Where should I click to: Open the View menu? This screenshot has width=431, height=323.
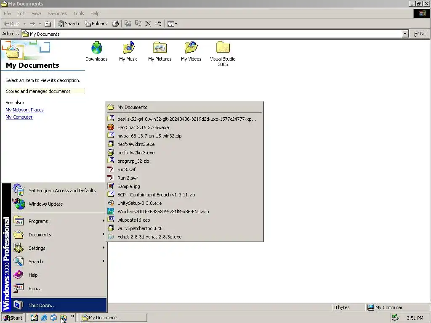[36, 13]
